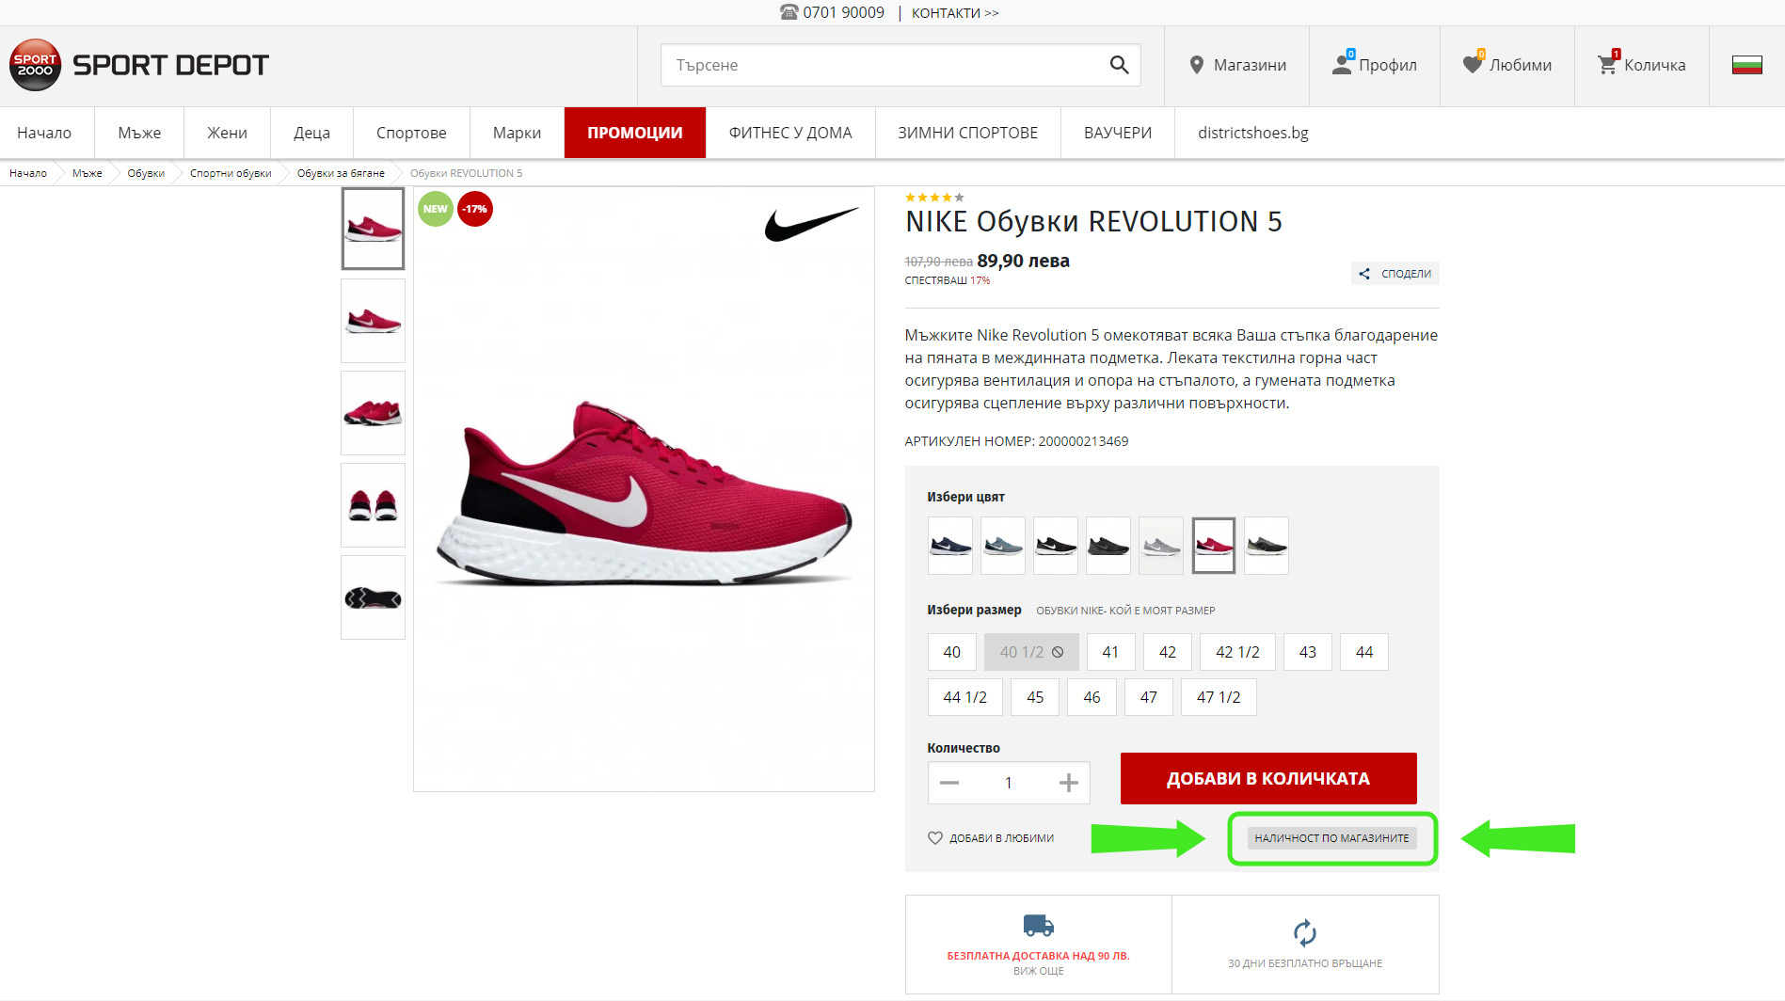Click the Bulgarian flag language icon
This screenshot has width=1785, height=1001.
1747,65
